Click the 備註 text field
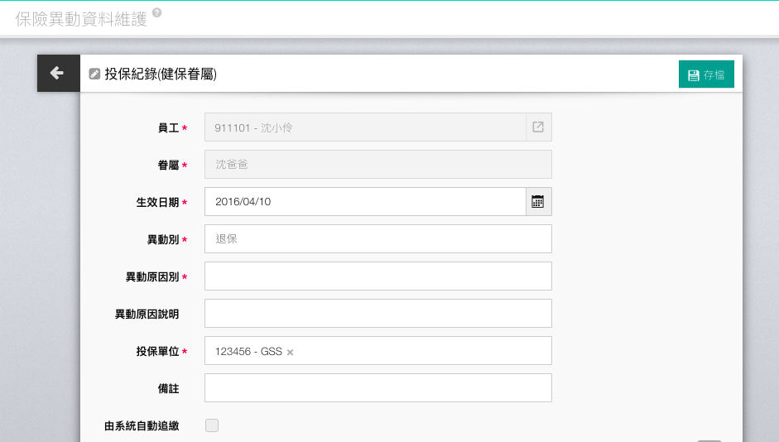The image size is (779, 442). click(x=377, y=388)
